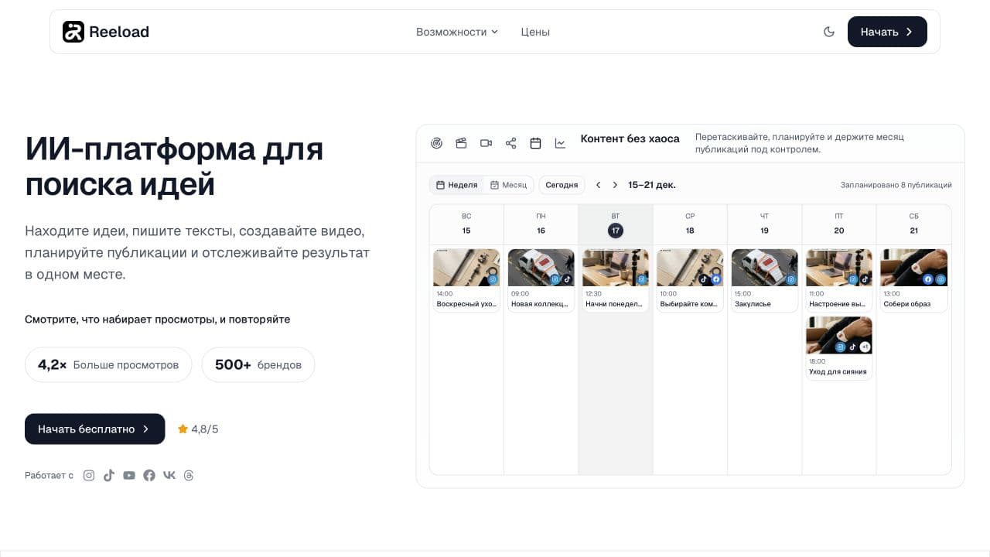The image size is (990, 557).
Task: Select the clapperboard icon in the panel
Action: pos(461,143)
